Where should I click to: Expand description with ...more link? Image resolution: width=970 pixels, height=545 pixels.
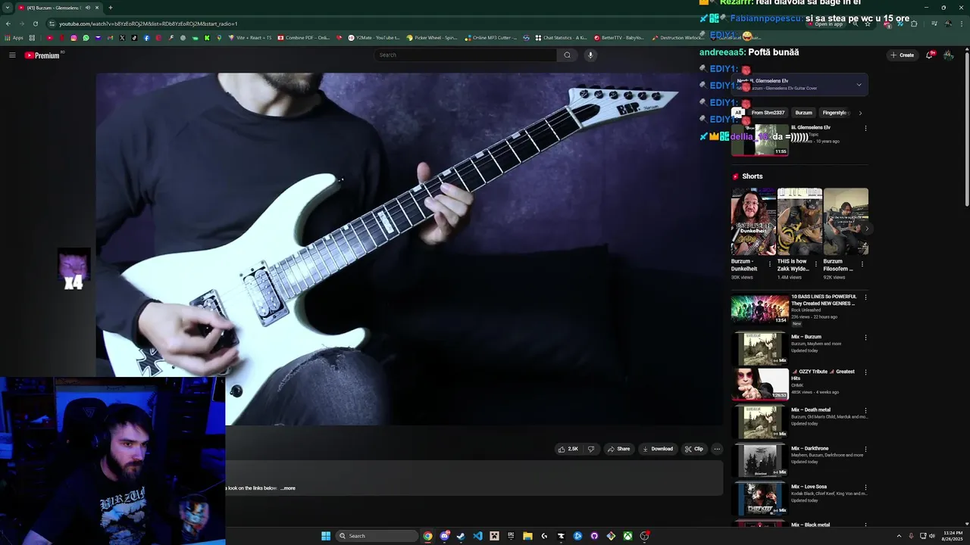click(288, 488)
